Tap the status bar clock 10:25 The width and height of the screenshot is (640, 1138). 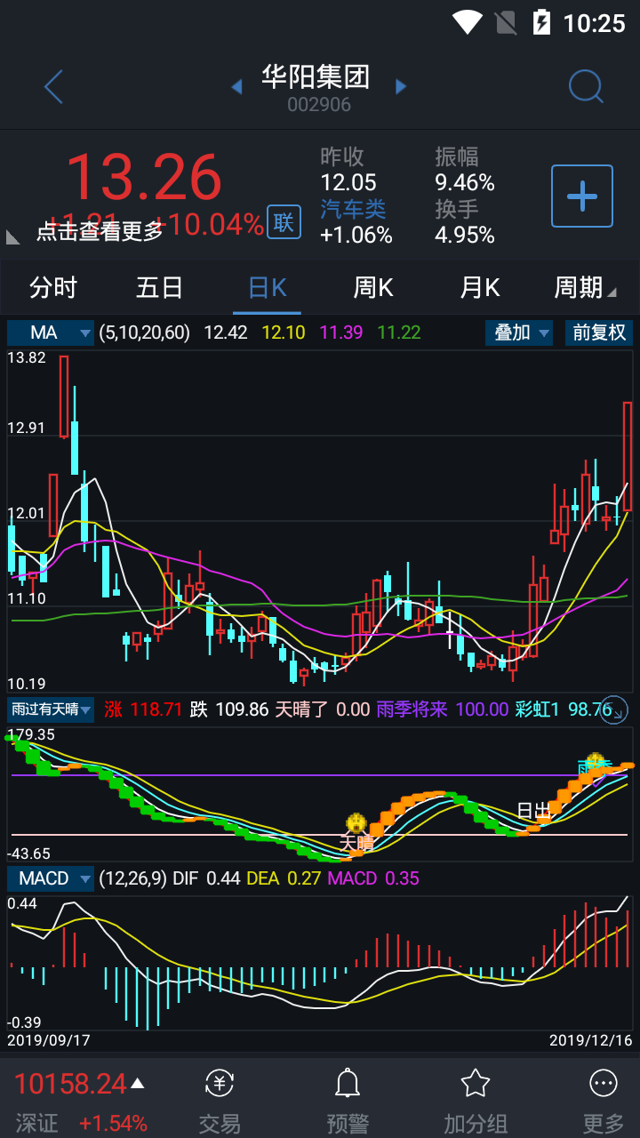point(595,23)
